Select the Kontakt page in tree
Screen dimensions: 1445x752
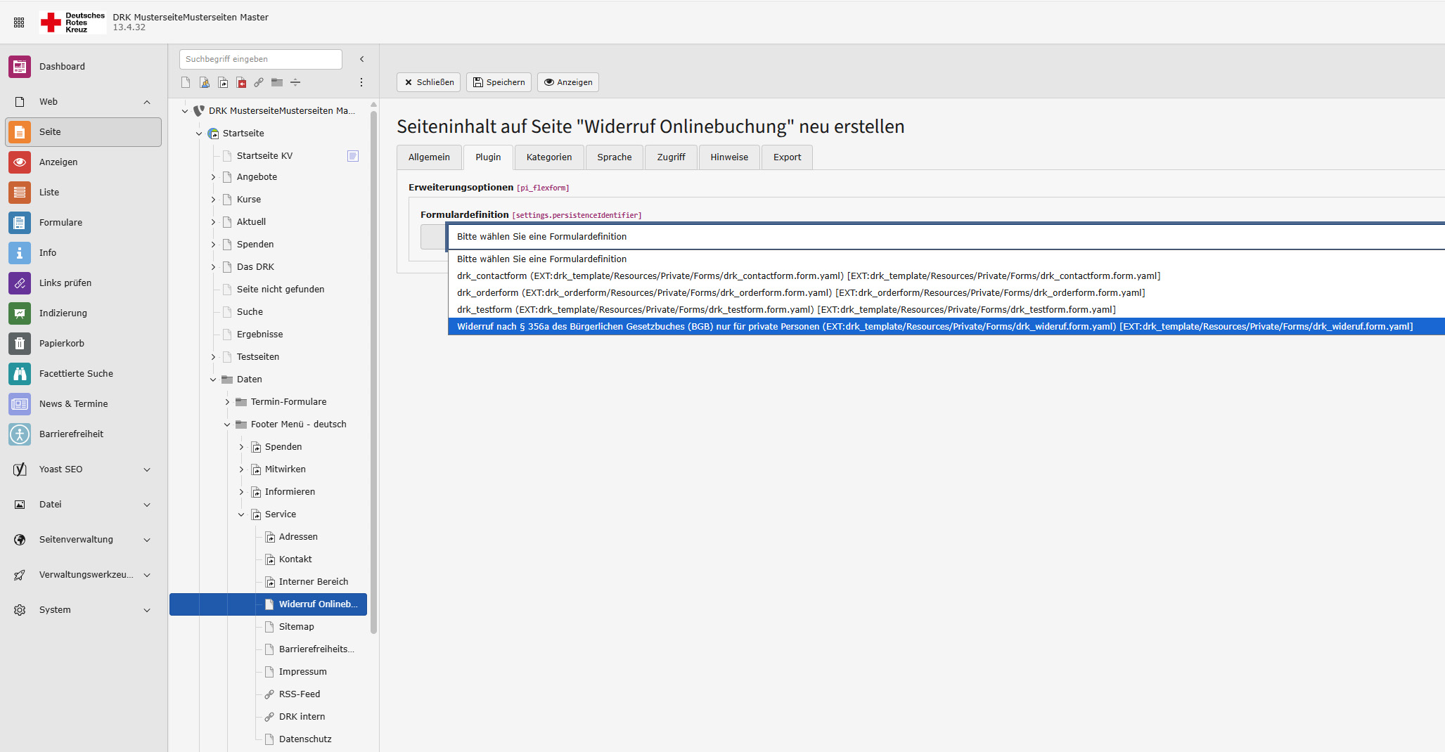tap(295, 559)
